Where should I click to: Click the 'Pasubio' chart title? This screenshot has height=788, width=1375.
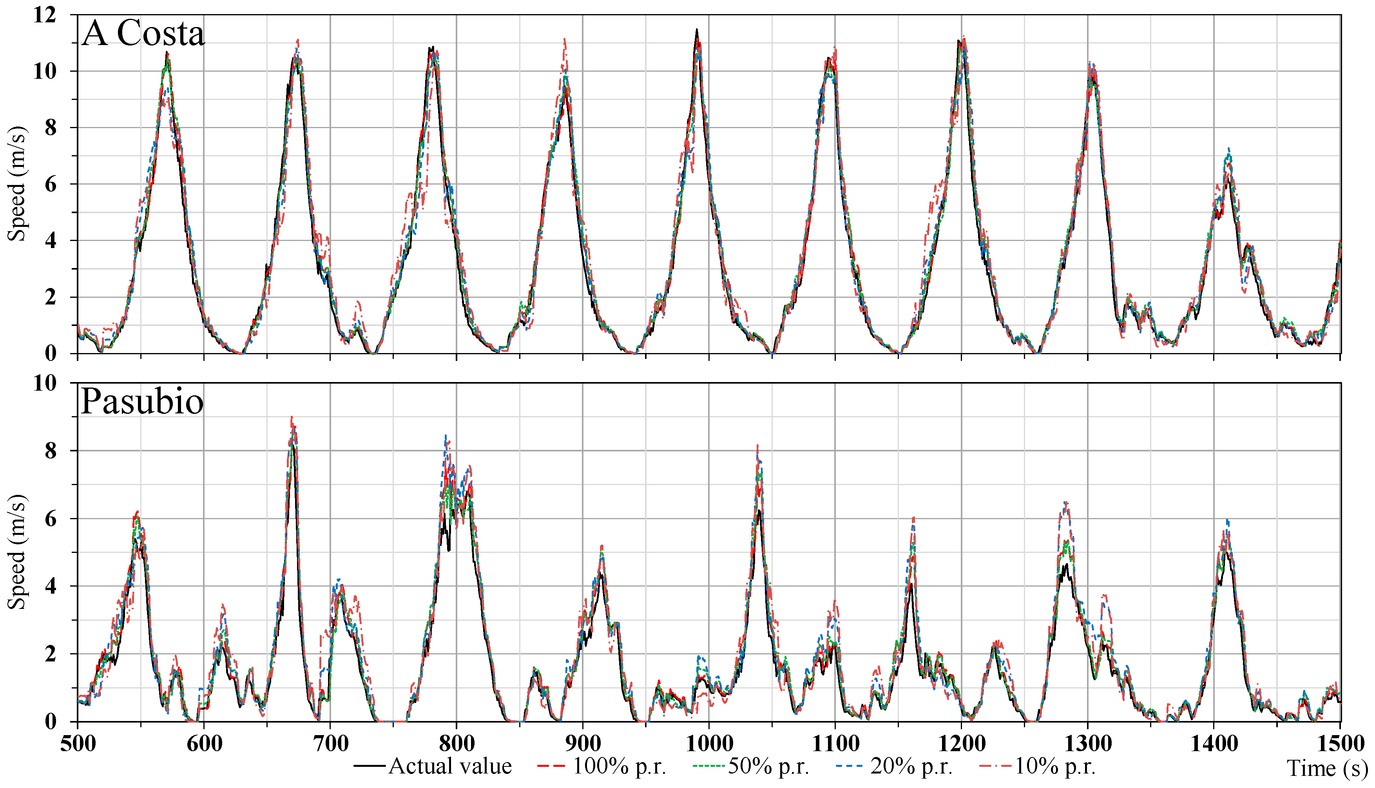(x=142, y=401)
